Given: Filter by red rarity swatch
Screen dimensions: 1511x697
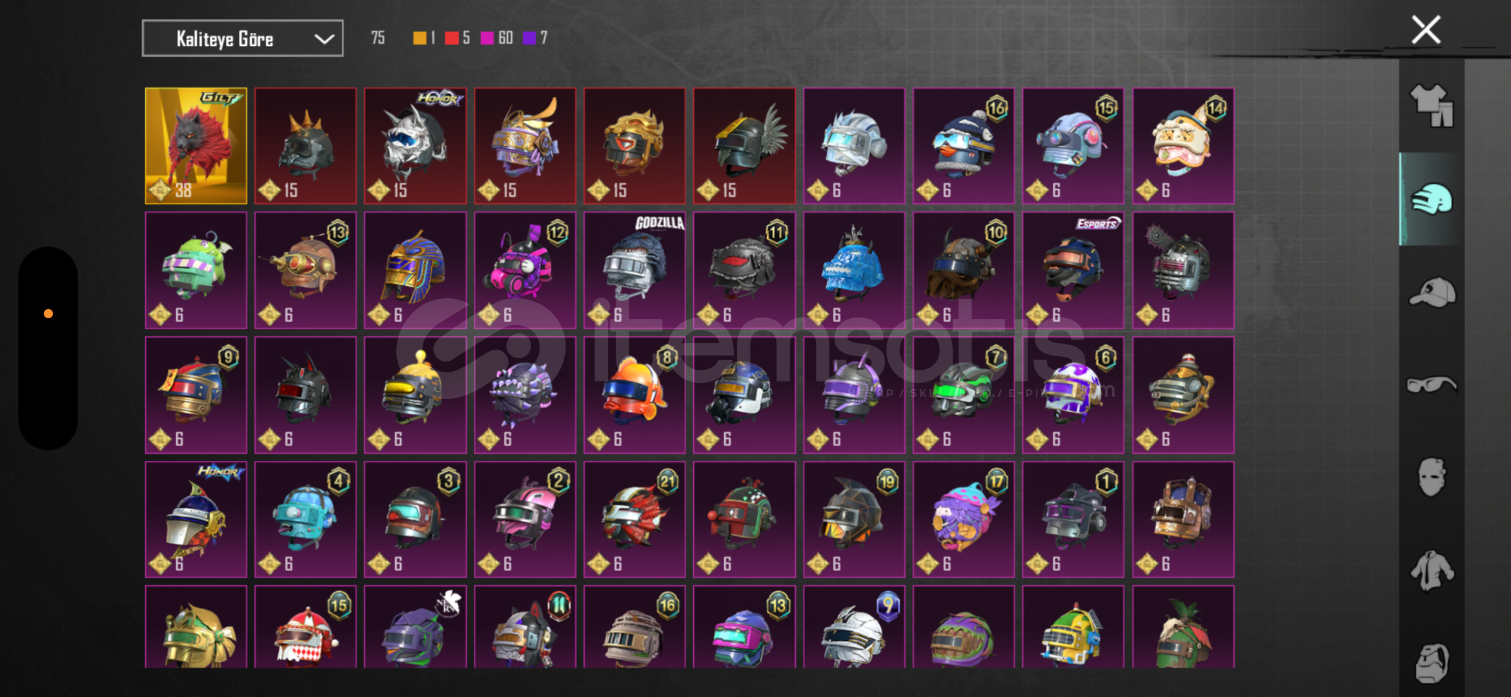Looking at the screenshot, I should [x=452, y=38].
